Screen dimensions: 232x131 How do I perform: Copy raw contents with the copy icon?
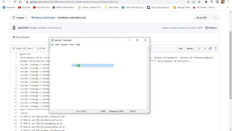pos(210,48)
